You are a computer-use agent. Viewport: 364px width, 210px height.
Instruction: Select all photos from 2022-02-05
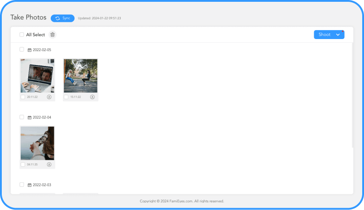coord(22,49)
